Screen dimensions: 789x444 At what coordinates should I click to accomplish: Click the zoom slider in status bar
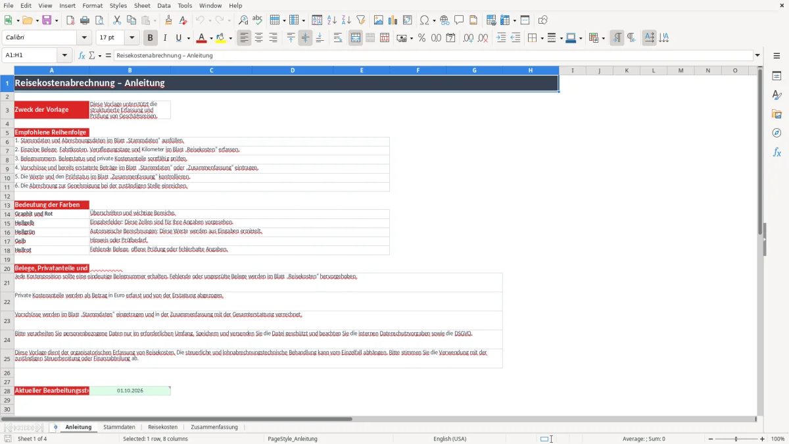(x=736, y=439)
